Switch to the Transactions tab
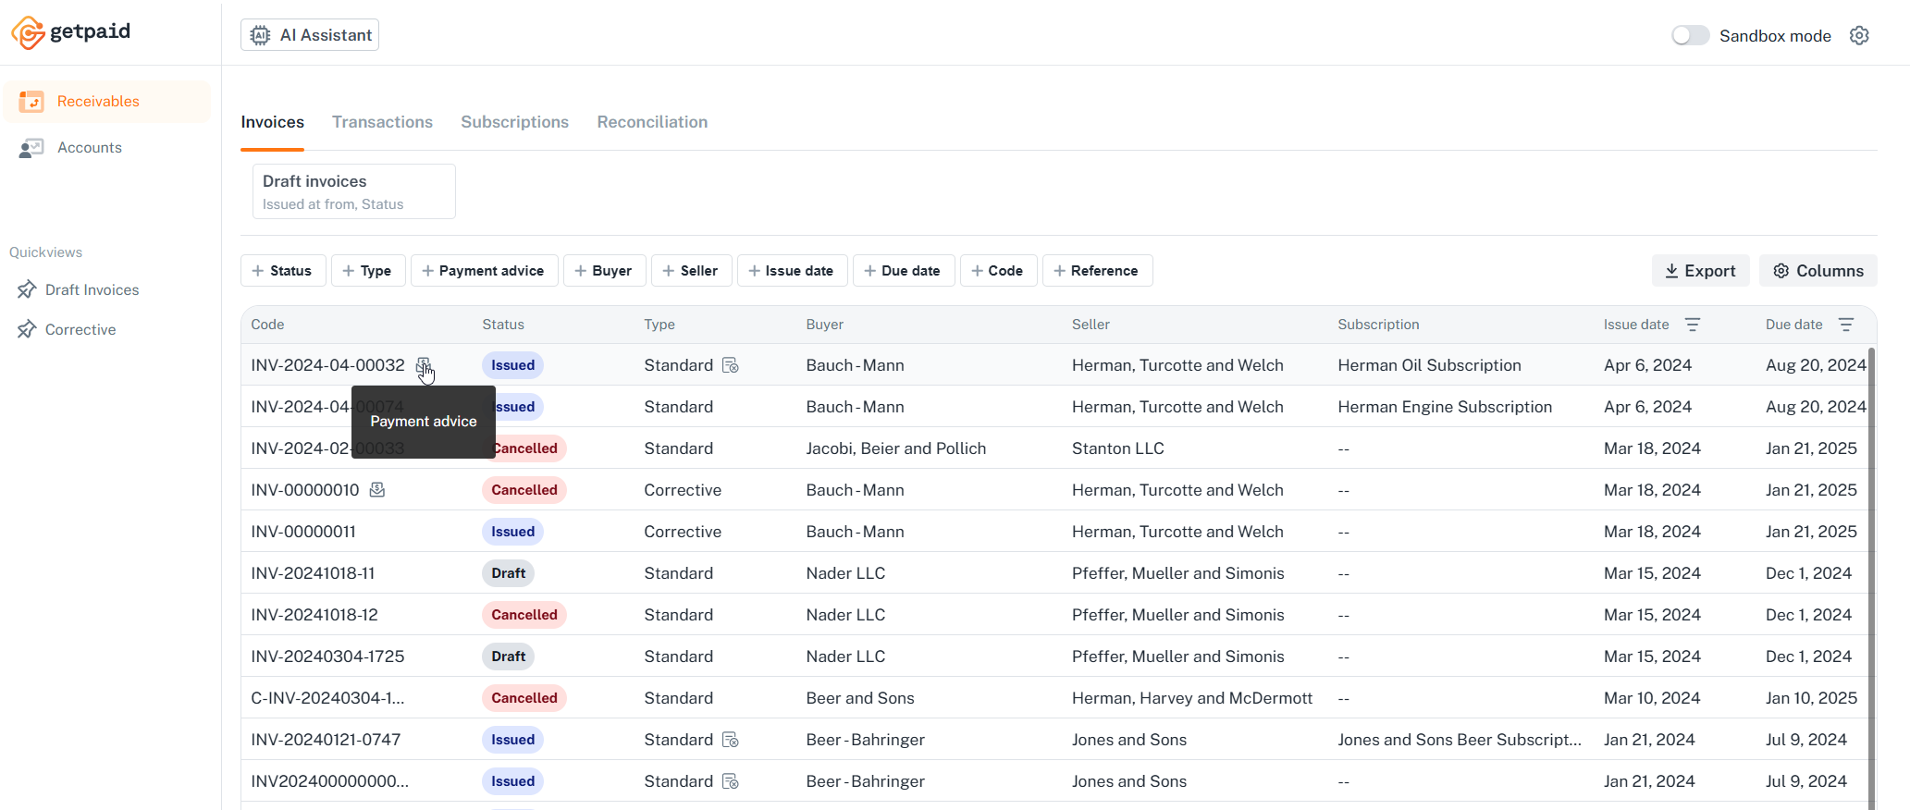The height and width of the screenshot is (810, 1910). 382,122
